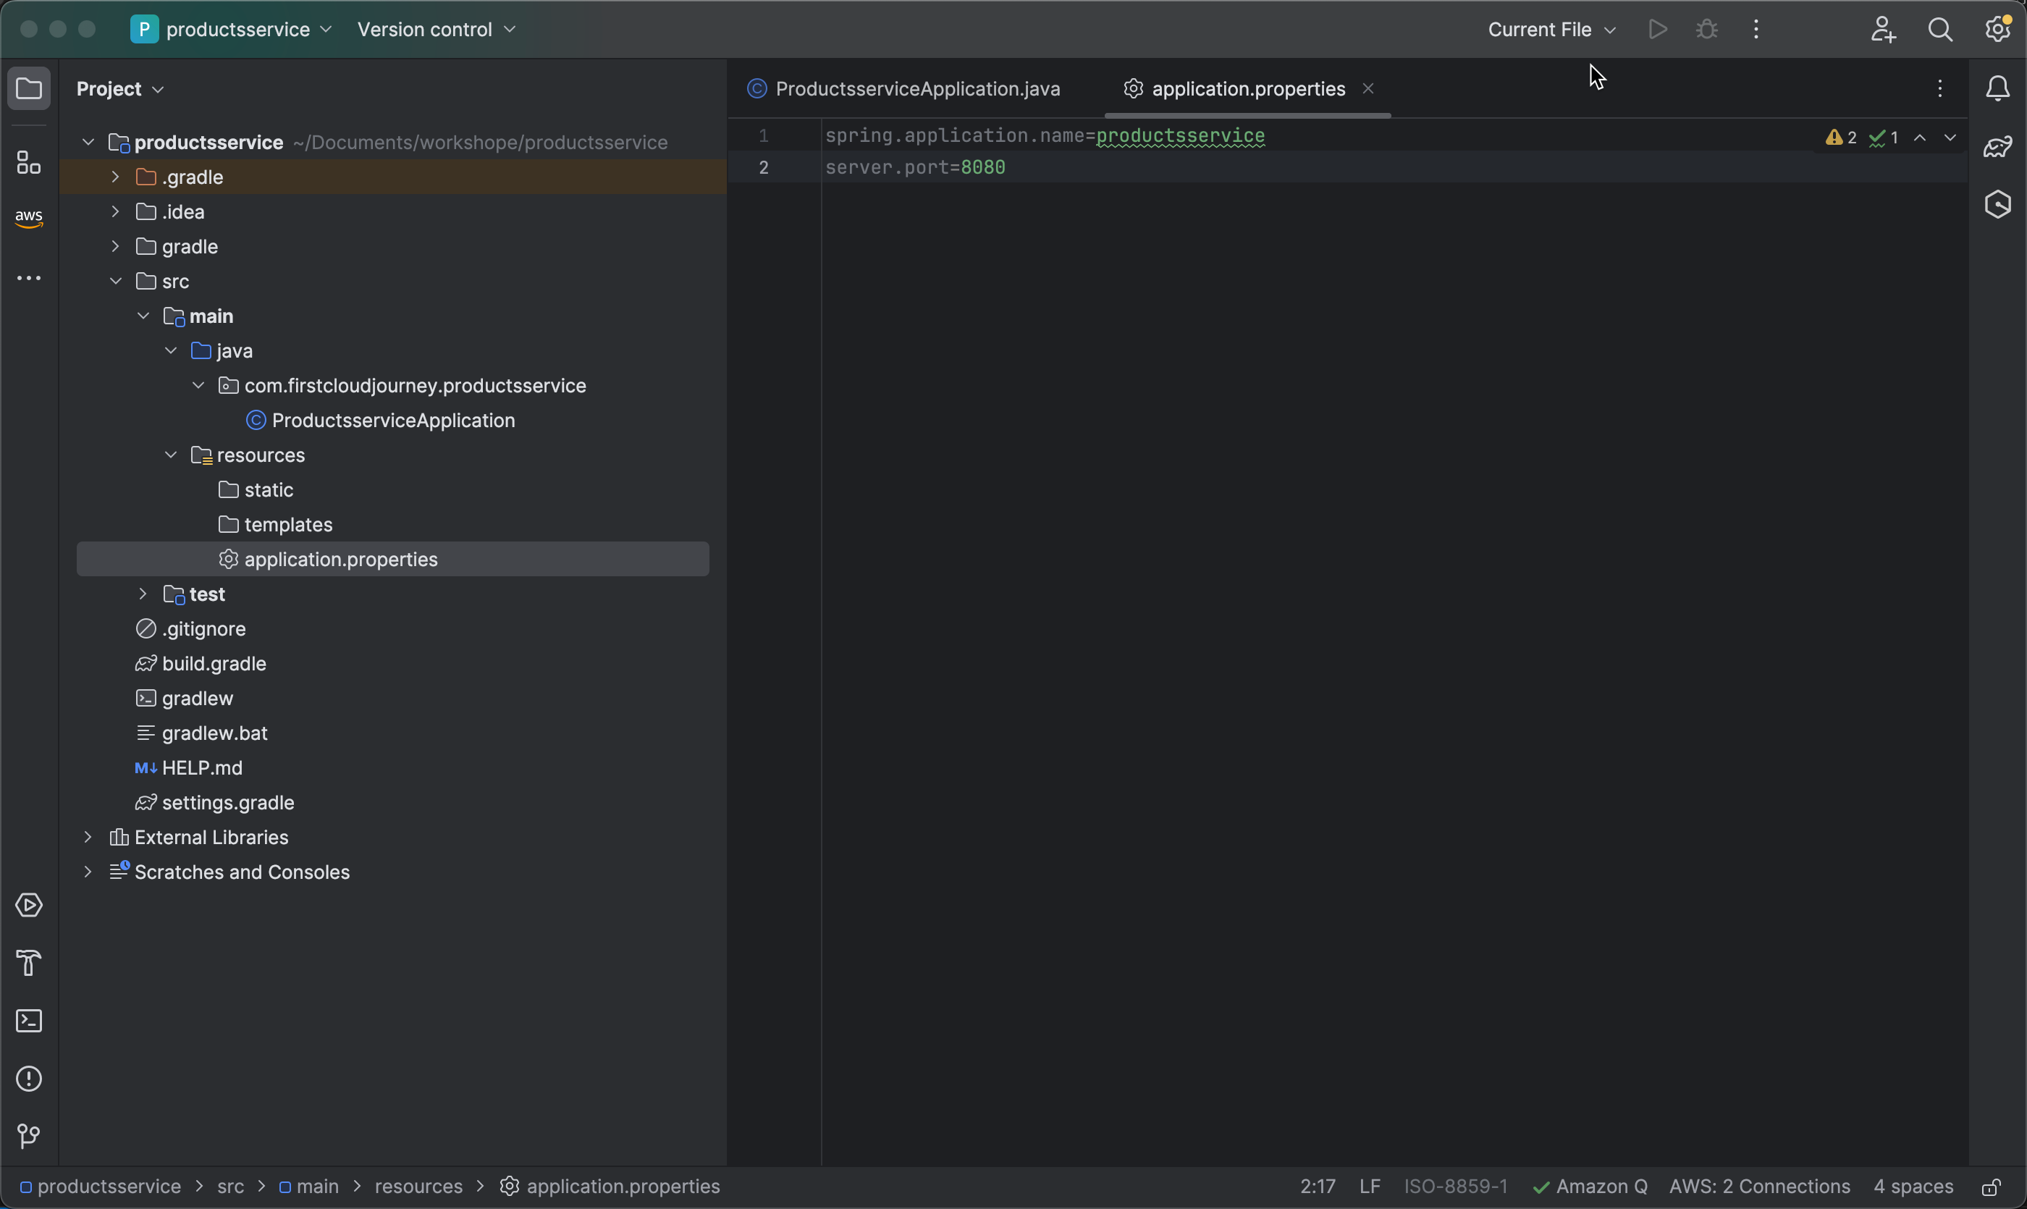The image size is (2027, 1209).
Task: Show more tool windows ellipsis
Action: (30, 279)
